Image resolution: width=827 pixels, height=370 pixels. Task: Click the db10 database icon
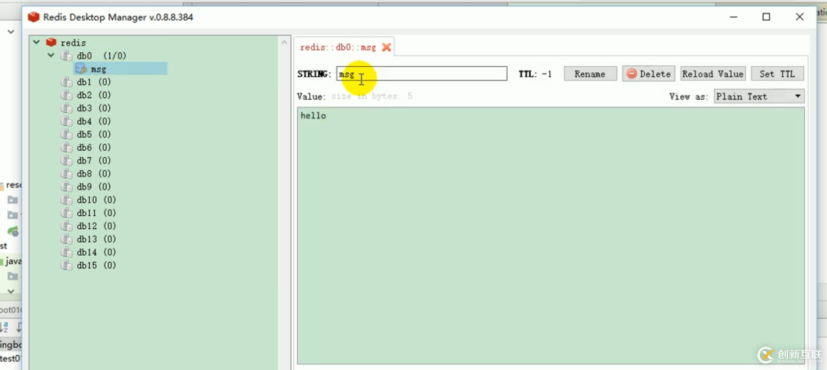[x=66, y=200]
